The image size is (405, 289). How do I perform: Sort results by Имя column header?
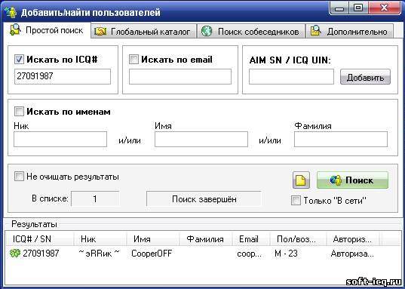[x=153, y=239]
